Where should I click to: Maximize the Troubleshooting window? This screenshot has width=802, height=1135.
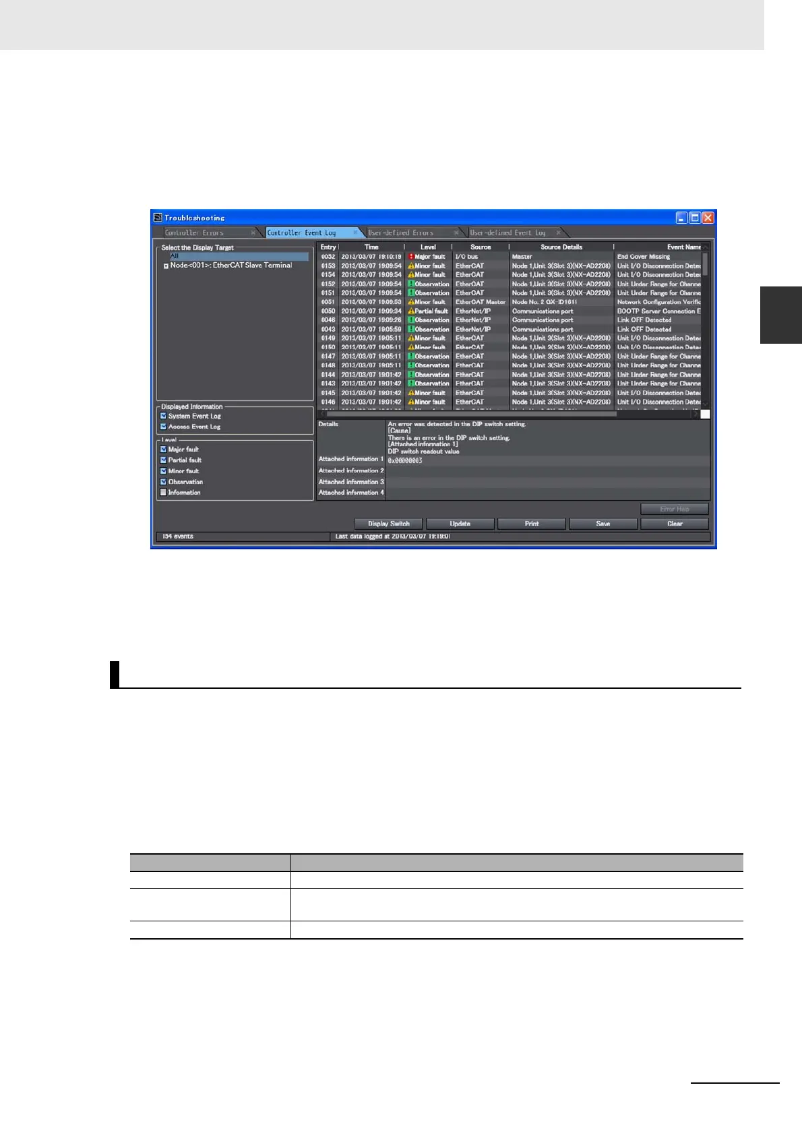695,218
